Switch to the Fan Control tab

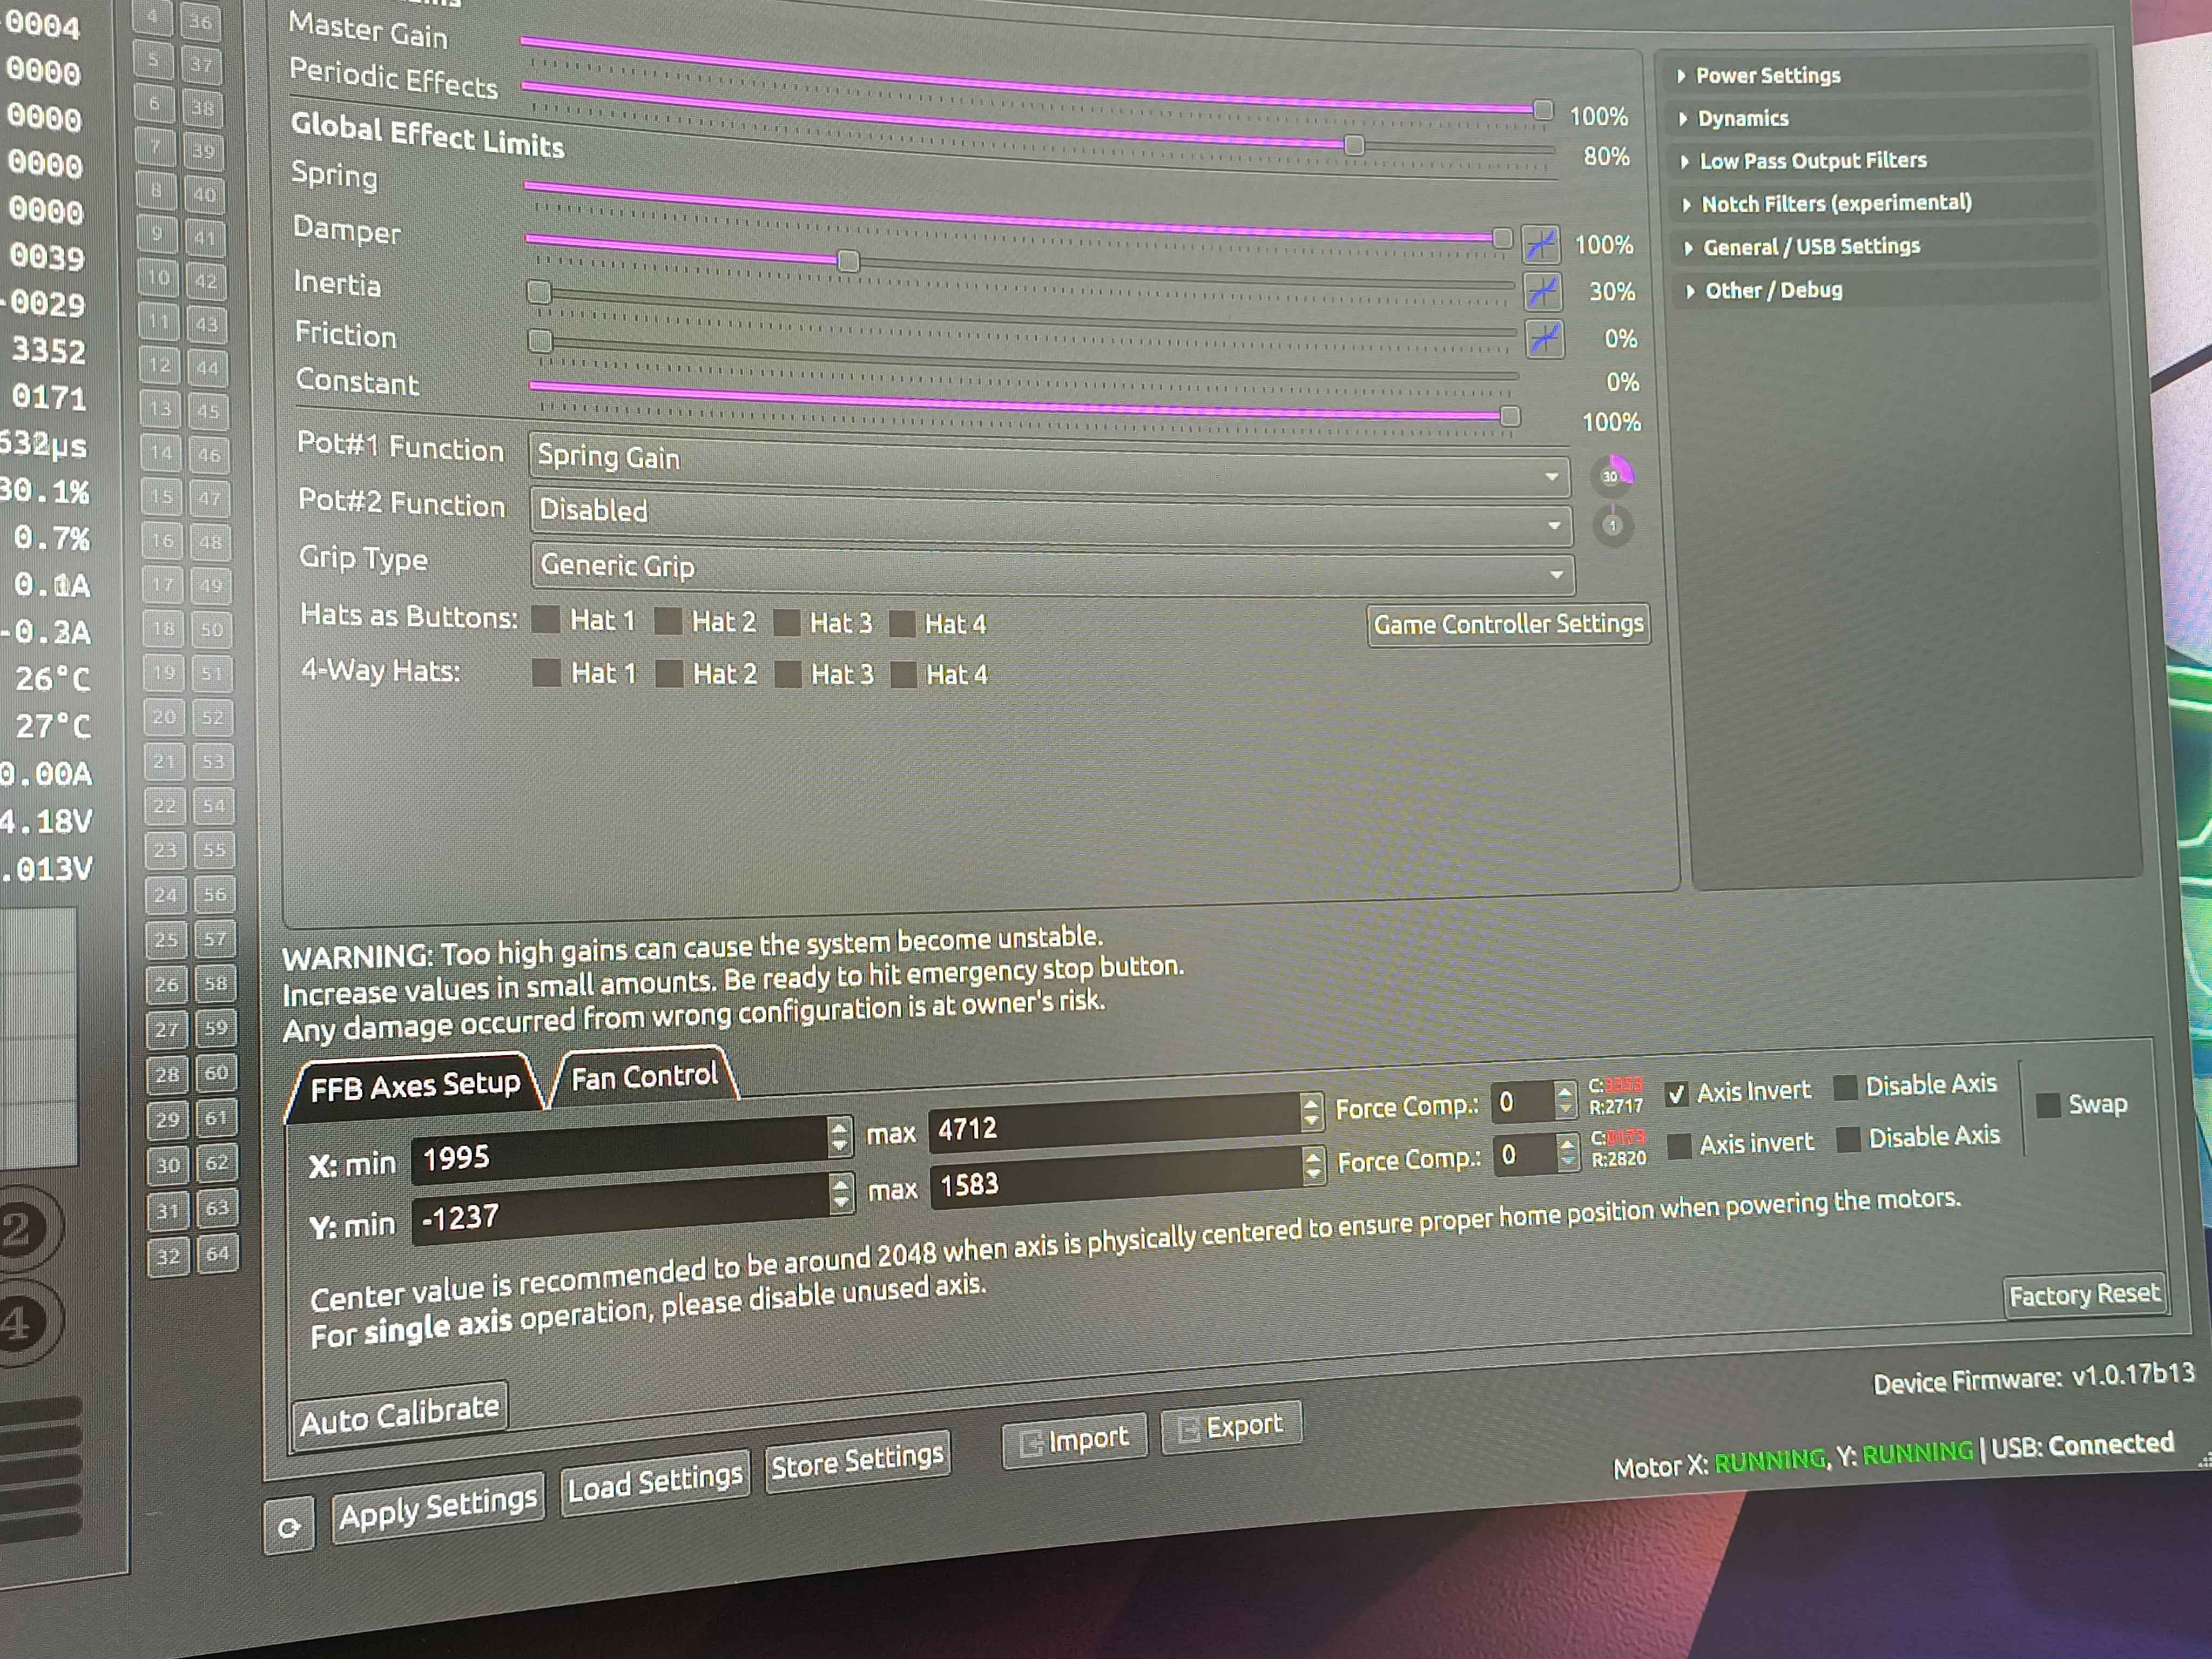click(x=644, y=1077)
